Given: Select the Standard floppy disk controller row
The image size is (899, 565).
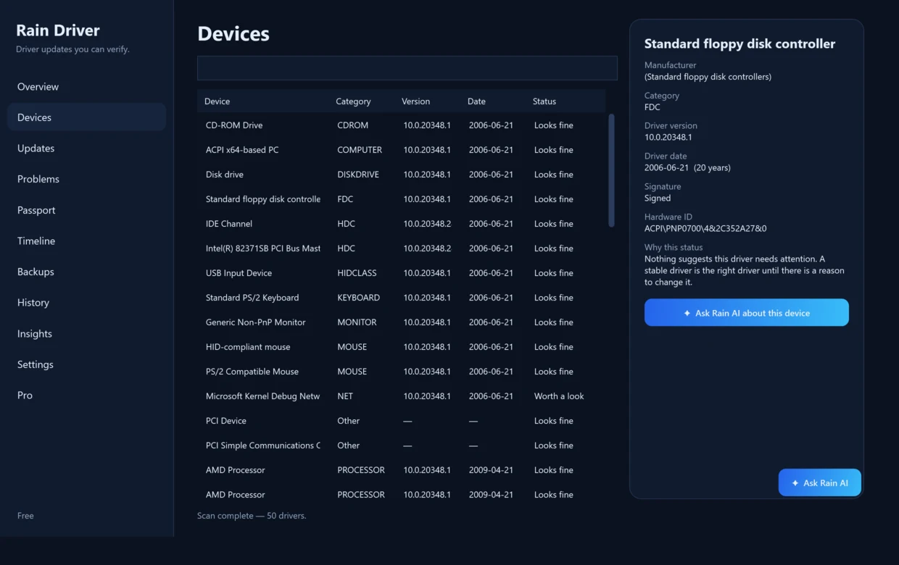Looking at the screenshot, I should [401, 199].
